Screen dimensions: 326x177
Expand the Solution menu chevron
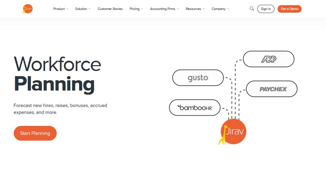pyautogui.click(x=90, y=9)
